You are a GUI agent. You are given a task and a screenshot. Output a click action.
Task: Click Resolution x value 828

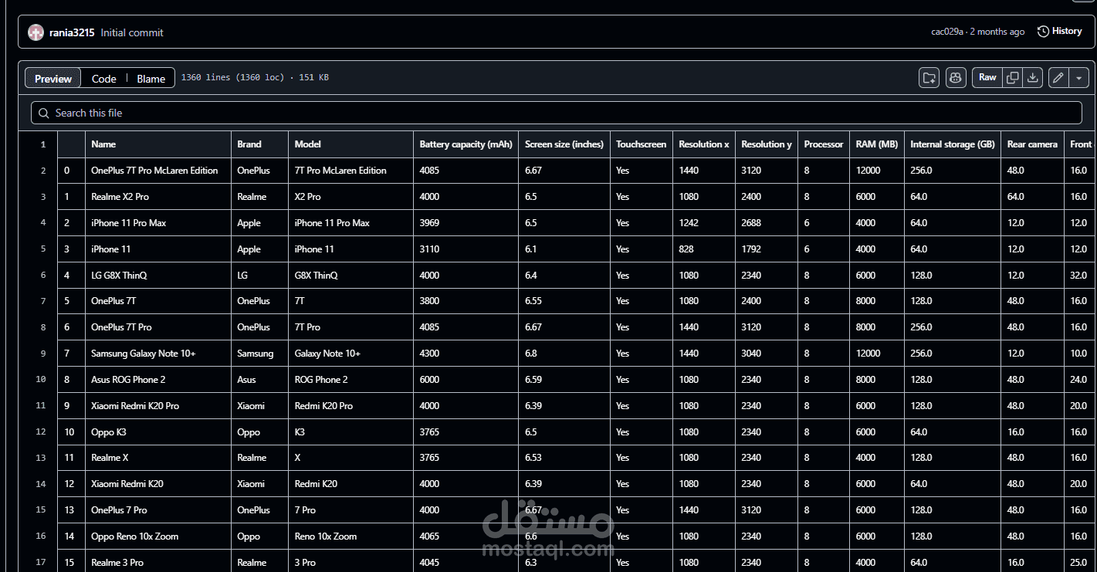(x=686, y=249)
